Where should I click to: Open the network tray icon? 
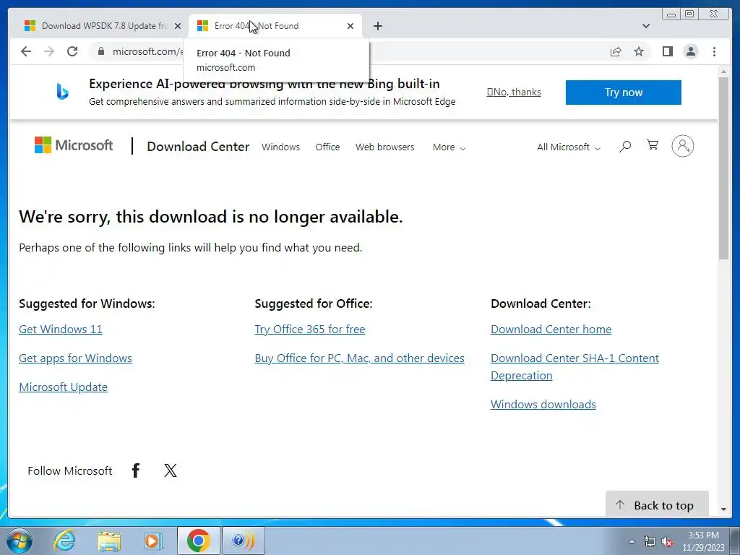point(650,541)
